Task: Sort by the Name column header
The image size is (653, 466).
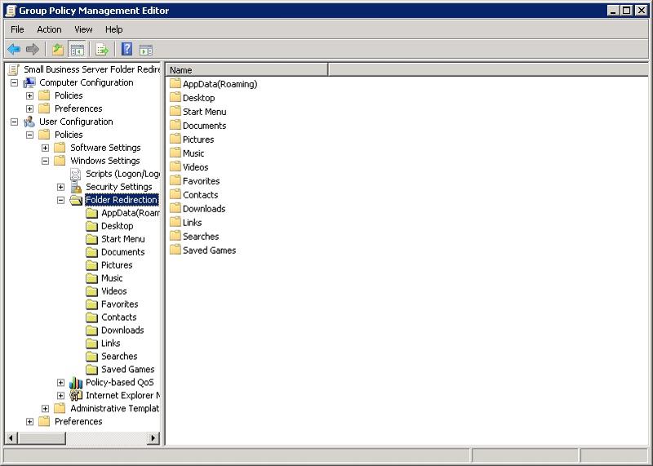Action: [247, 70]
